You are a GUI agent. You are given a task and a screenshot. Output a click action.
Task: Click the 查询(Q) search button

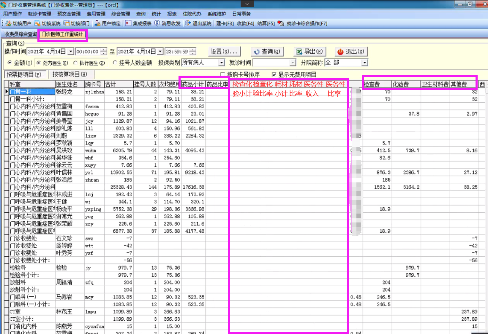coord(267,52)
